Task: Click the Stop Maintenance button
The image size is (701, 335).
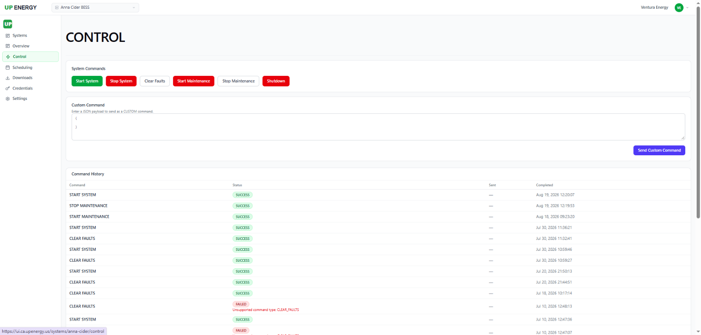Action: point(238,81)
